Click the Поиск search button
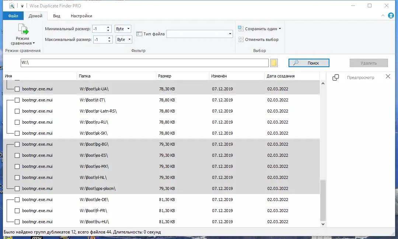Image resolution: width=398 pixels, height=239 pixels. point(309,63)
